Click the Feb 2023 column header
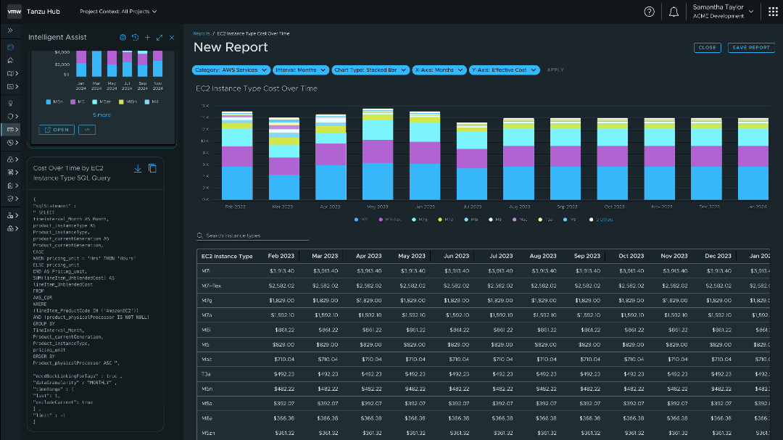Image resolution: width=783 pixels, height=440 pixels. [281, 256]
